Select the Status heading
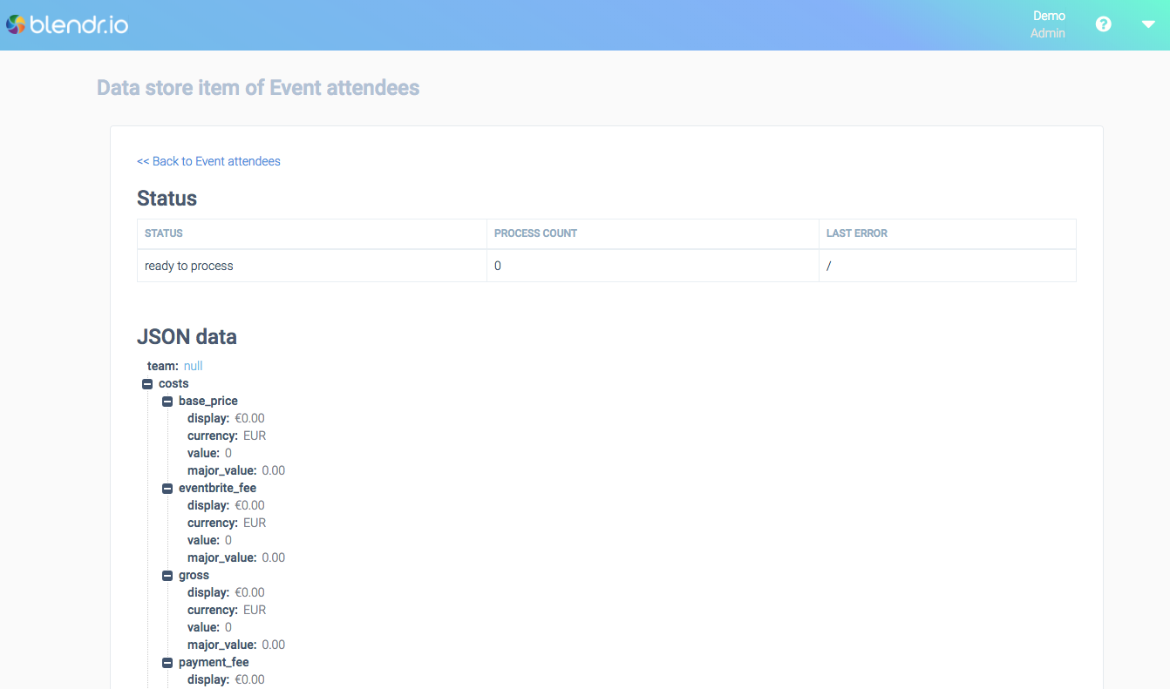Viewport: 1170px width, 689px height. pos(167,199)
